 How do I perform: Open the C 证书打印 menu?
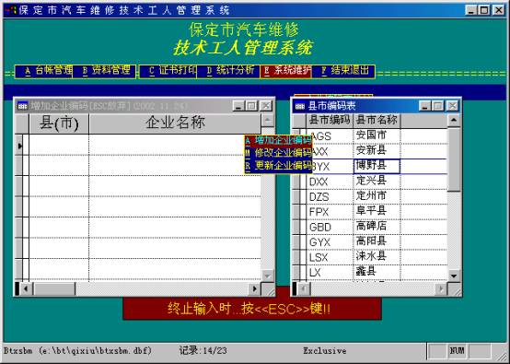(x=168, y=71)
